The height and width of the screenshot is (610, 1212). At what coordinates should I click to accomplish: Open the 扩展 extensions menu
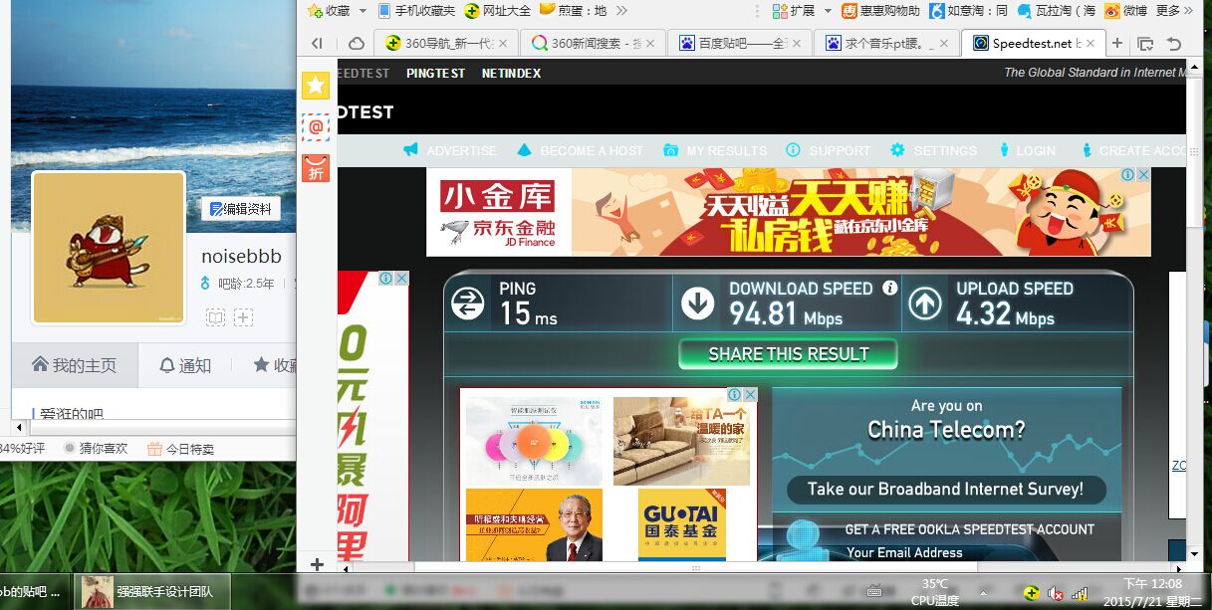(x=794, y=11)
